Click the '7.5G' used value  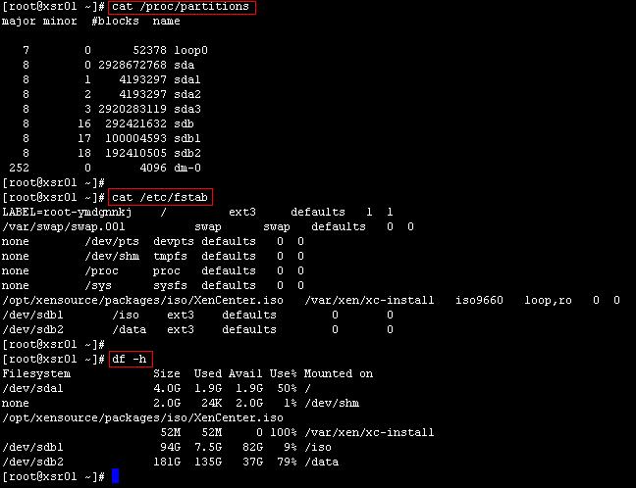click(208, 447)
